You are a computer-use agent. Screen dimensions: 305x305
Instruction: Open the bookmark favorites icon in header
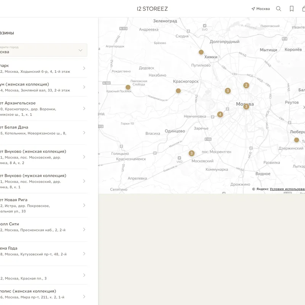click(292, 9)
